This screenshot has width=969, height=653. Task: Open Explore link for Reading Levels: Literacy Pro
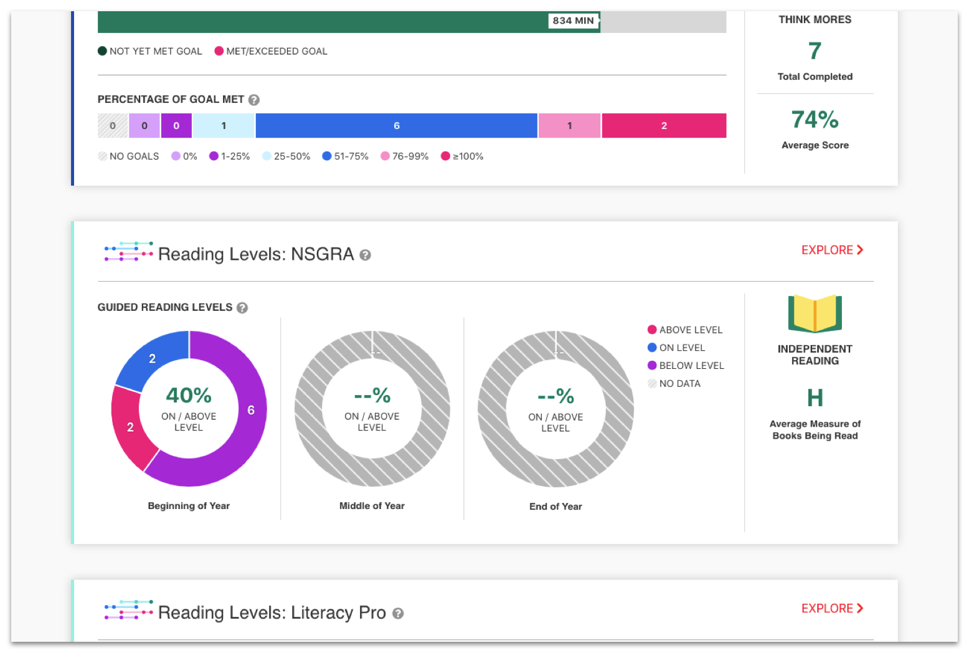831,608
